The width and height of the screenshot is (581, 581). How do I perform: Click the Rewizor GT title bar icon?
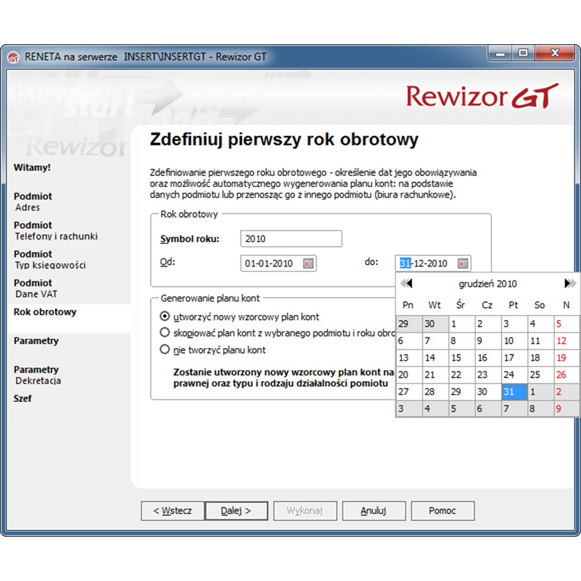pyautogui.click(x=13, y=57)
